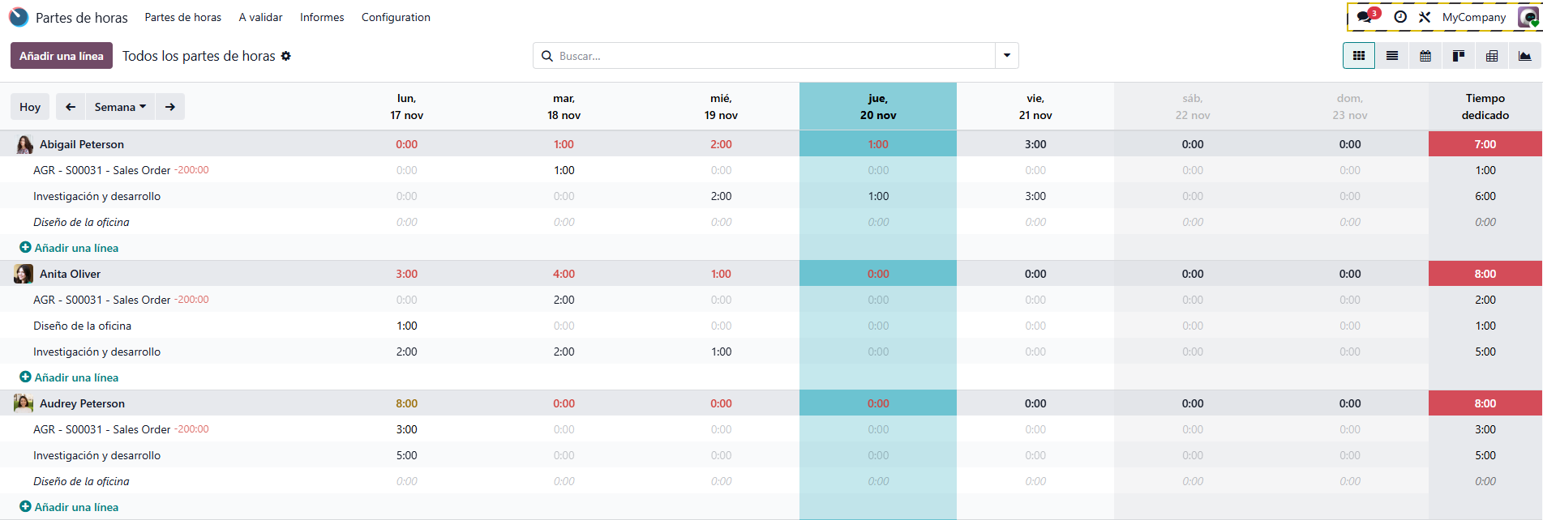Image resolution: width=1543 pixels, height=520 pixels.
Task: Open the debug tools wrench icon
Action: point(1425,17)
